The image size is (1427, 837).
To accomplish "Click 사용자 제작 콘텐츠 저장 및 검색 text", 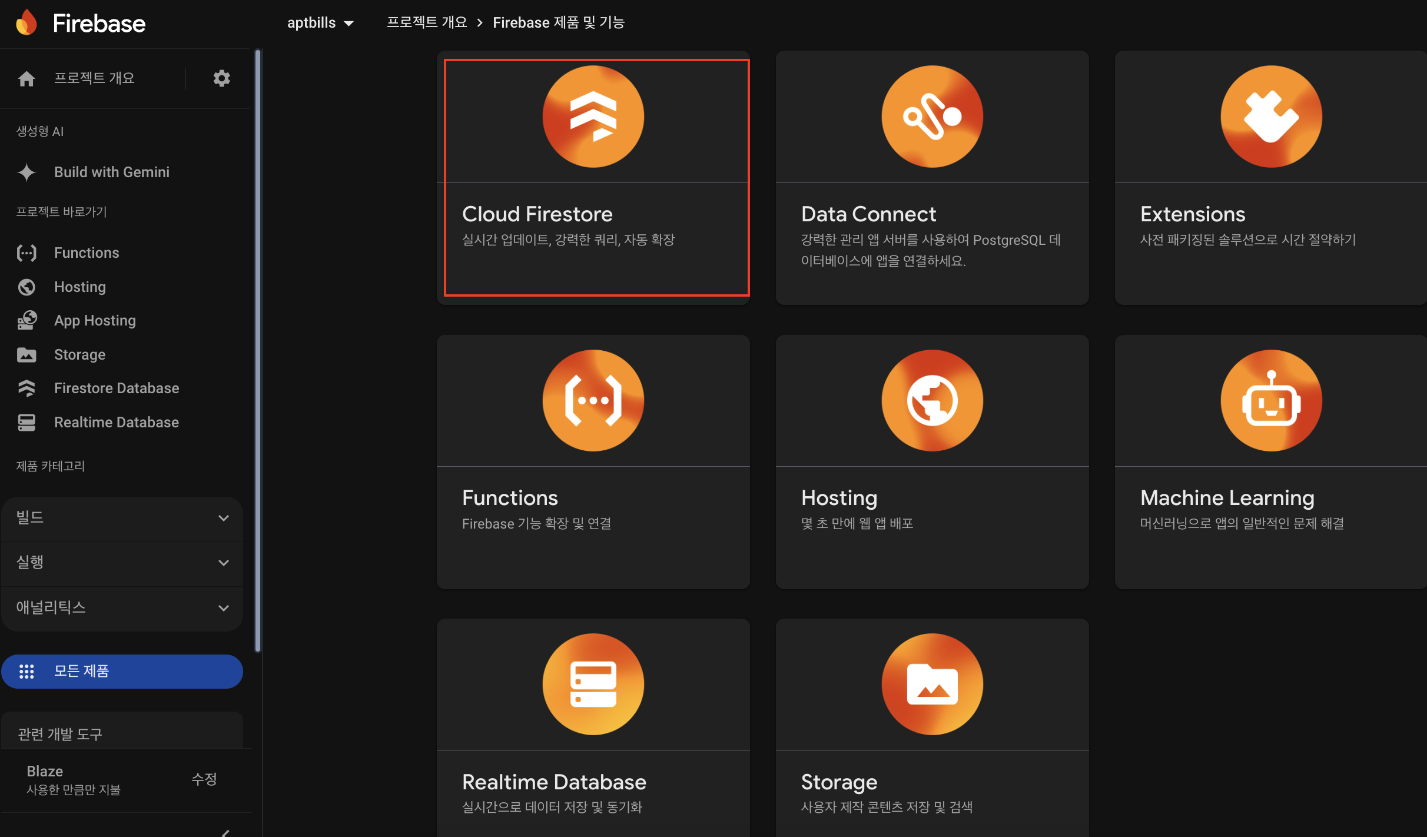I will click(887, 808).
